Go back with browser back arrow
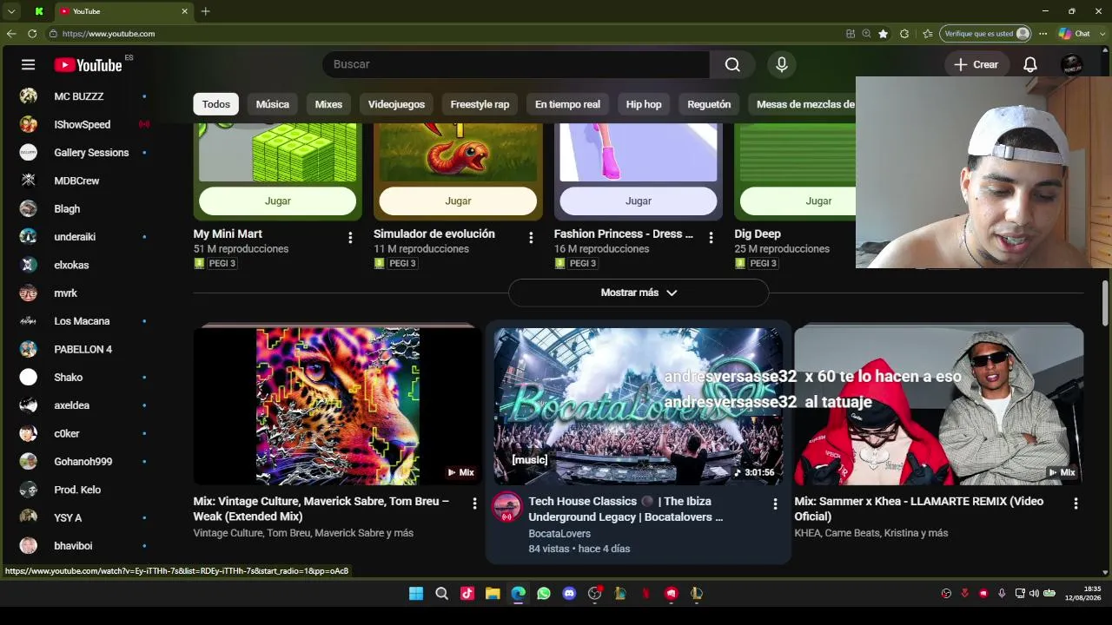This screenshot has height=625, width=1112. [11, 34]
